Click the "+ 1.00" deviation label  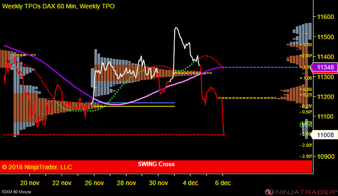coord(306,78)
